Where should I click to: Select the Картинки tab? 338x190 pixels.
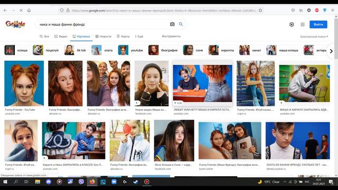click(x=81, y=36)
